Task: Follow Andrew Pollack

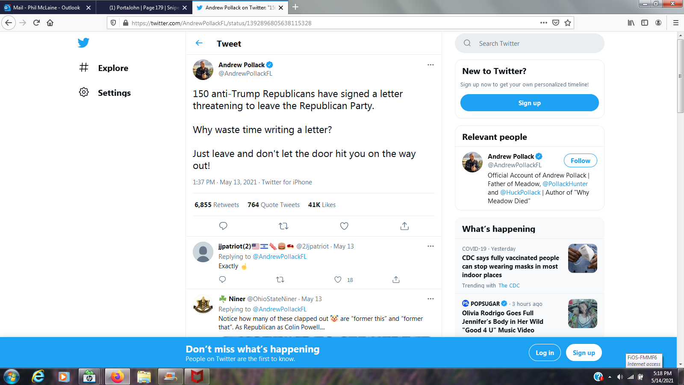Action: click(x=580, y=160)
